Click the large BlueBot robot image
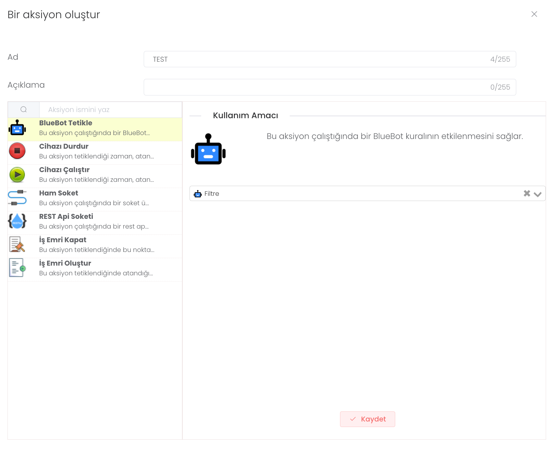 (208, 150)
